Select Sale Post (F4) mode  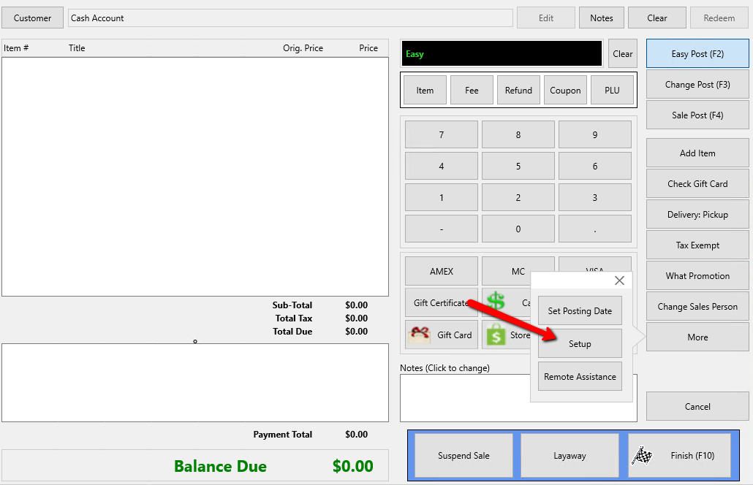point(697,115)
